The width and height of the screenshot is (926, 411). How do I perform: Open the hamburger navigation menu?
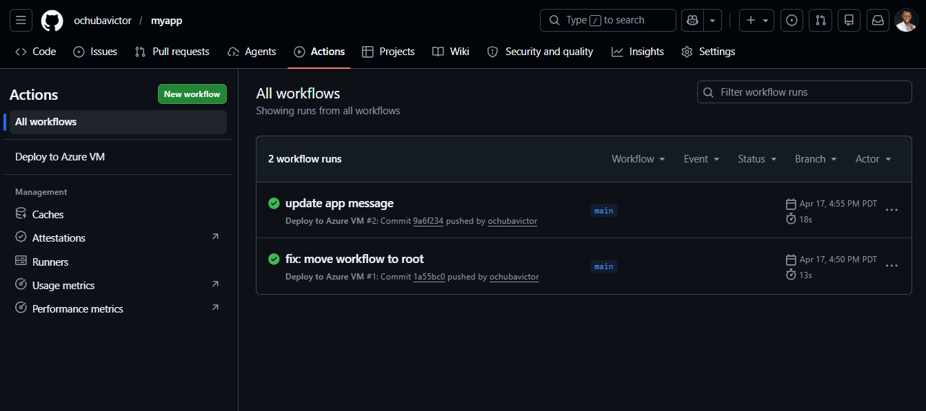point(21,21)
